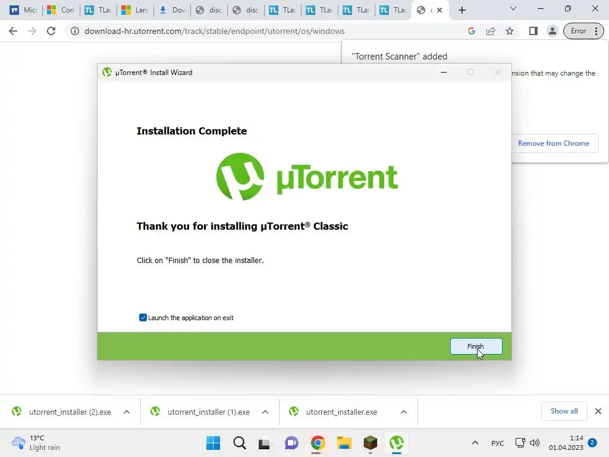Viewport: 609px width, 457px height.
Task: Bookmark this page with star icon
Action: tap(510, 31)
